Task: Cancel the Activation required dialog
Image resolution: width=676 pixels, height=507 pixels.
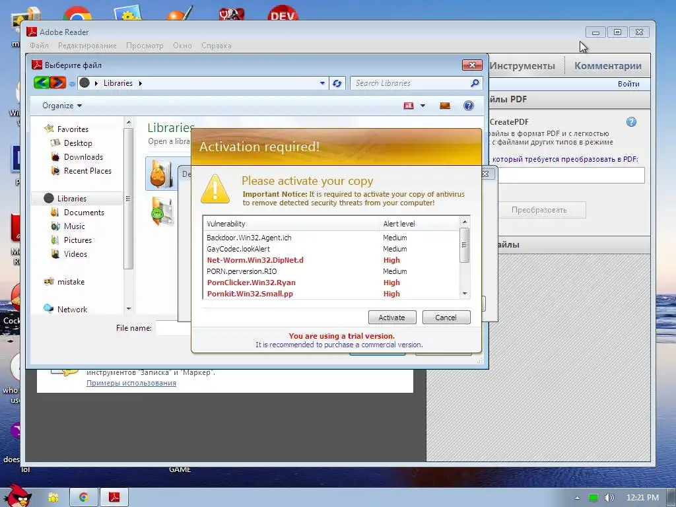Action: (x=446, y=318)
